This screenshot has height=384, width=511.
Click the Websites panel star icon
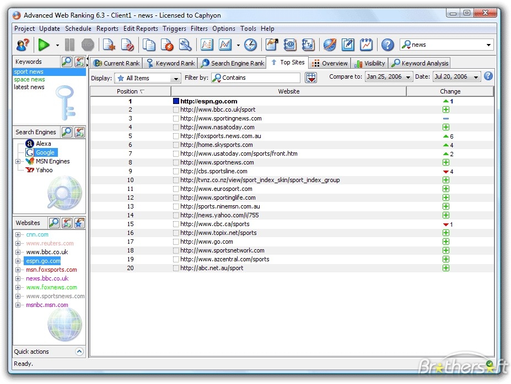coord(79,223)
